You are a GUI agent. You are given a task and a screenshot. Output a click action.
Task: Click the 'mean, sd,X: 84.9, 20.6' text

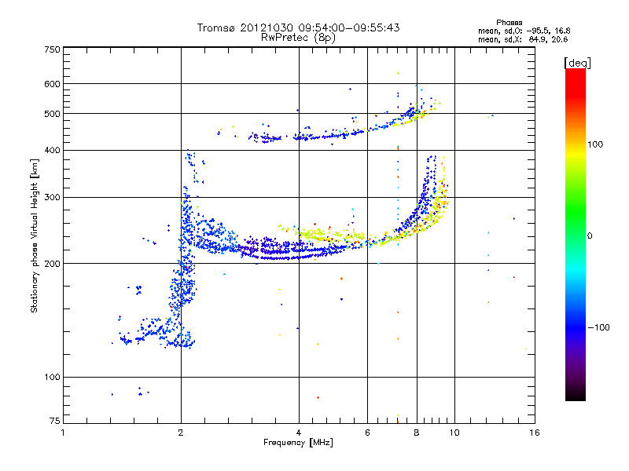click(523, 39)
